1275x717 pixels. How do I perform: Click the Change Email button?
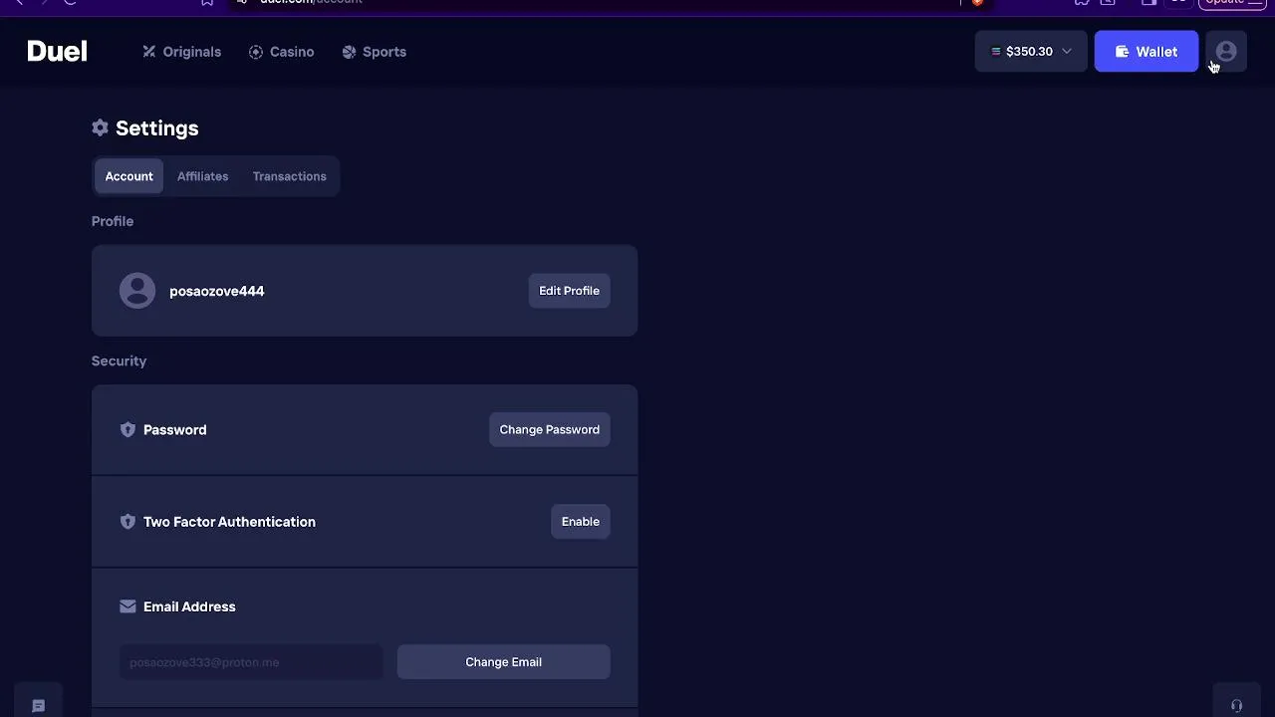click(503, 662)
